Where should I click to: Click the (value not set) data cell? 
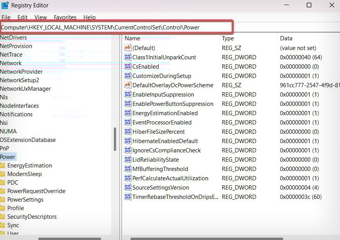click(298, 48)
